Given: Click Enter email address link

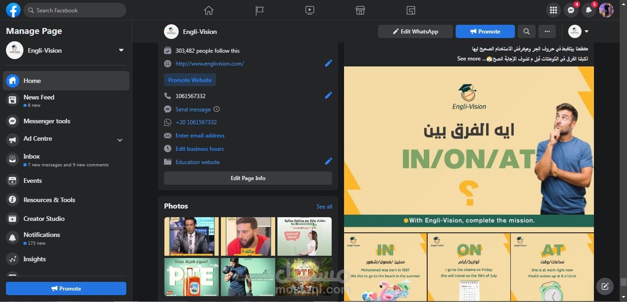Looking at the screenshot, I should tap(200, 136).
